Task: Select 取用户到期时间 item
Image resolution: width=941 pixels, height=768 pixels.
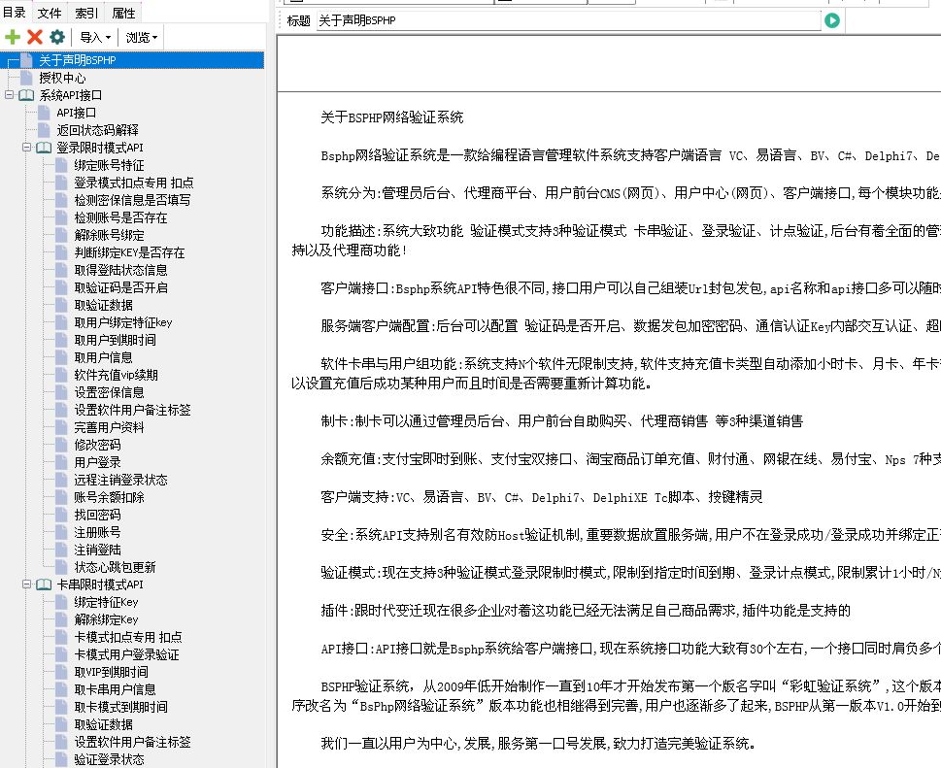Action: point(116,340)
